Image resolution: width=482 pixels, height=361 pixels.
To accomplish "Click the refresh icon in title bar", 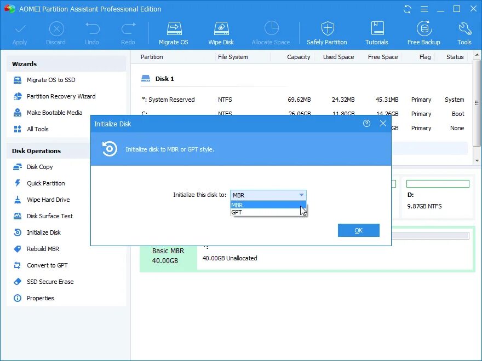I will click(407, 9).
